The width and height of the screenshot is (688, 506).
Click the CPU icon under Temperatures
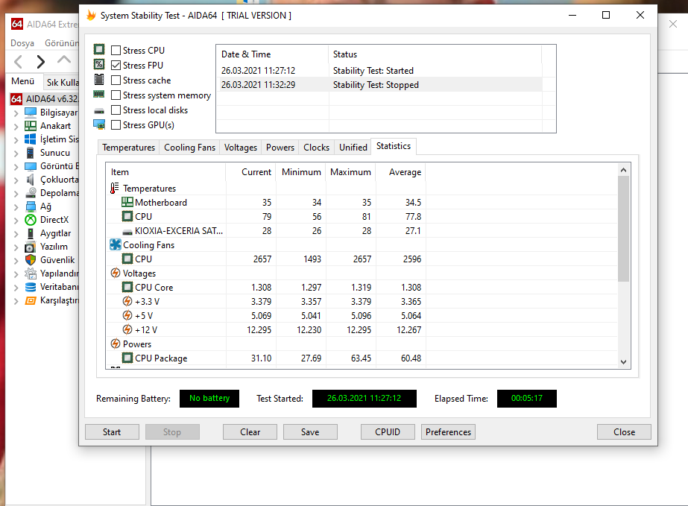[127, 216]
